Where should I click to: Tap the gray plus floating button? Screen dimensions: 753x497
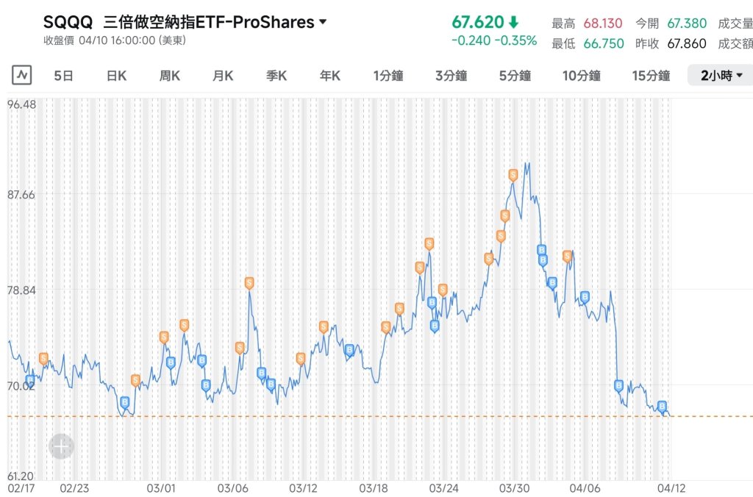[x=62, y=446]
